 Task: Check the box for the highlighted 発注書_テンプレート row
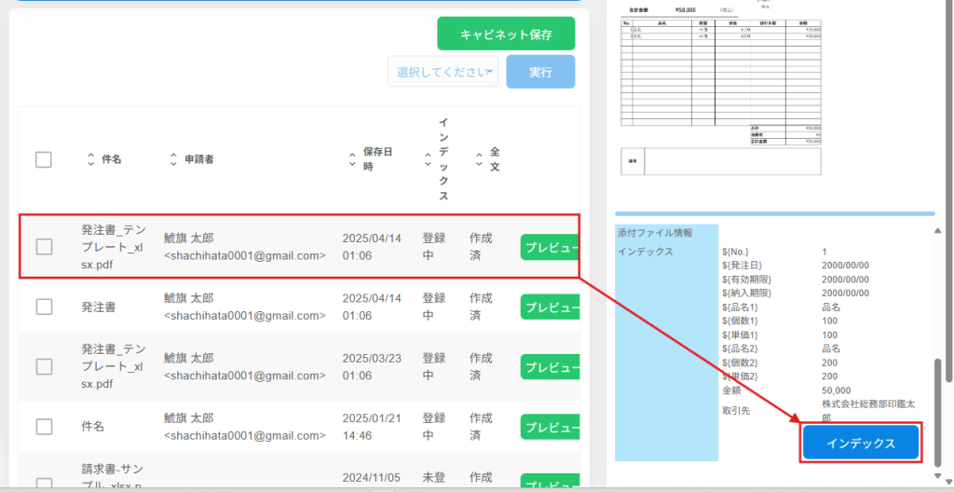tap(44, 247)
